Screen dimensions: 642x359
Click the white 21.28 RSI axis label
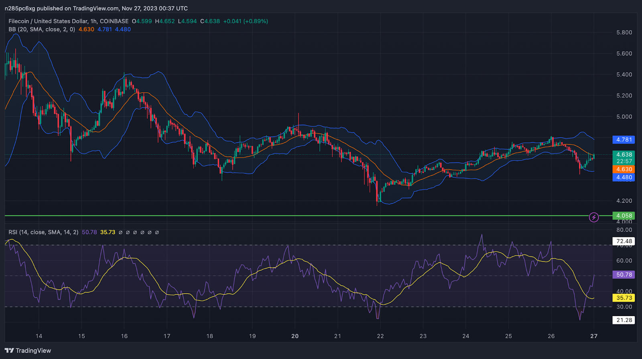[x=624, y=320]
